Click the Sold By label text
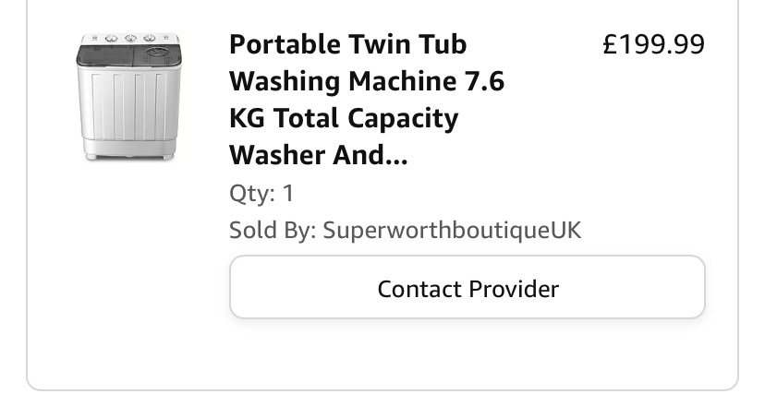 tap(273, 230)
